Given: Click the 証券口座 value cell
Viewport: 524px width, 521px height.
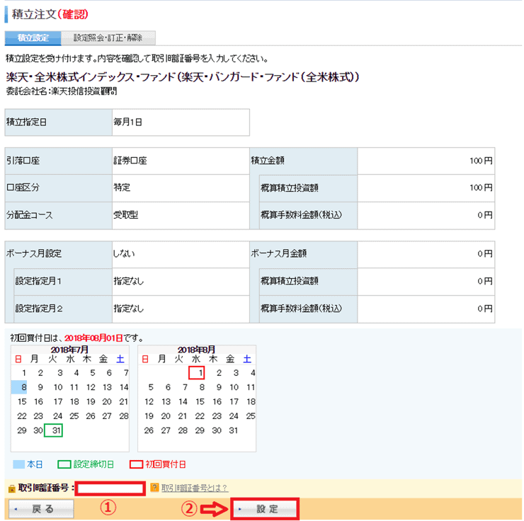Looking at the screenshot, I should point(181,161).
